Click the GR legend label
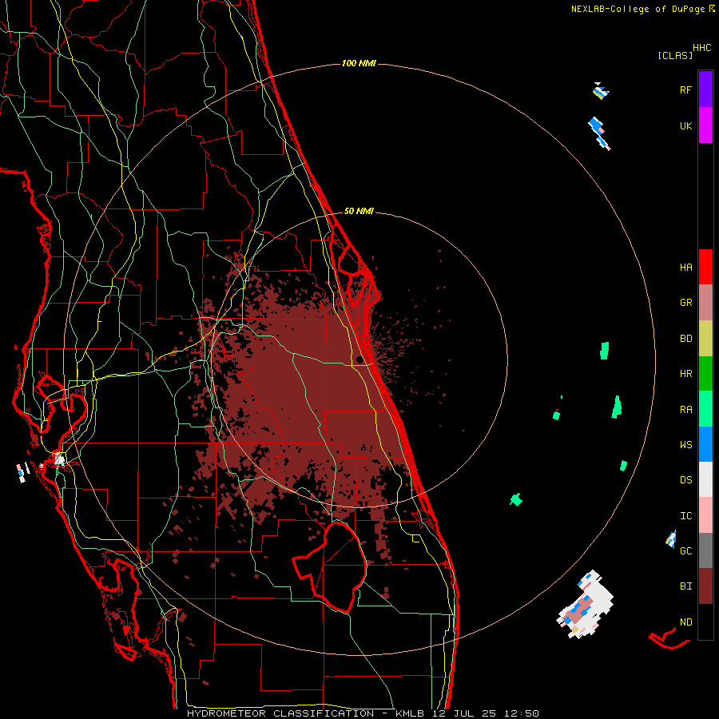 tap(685, 303)
